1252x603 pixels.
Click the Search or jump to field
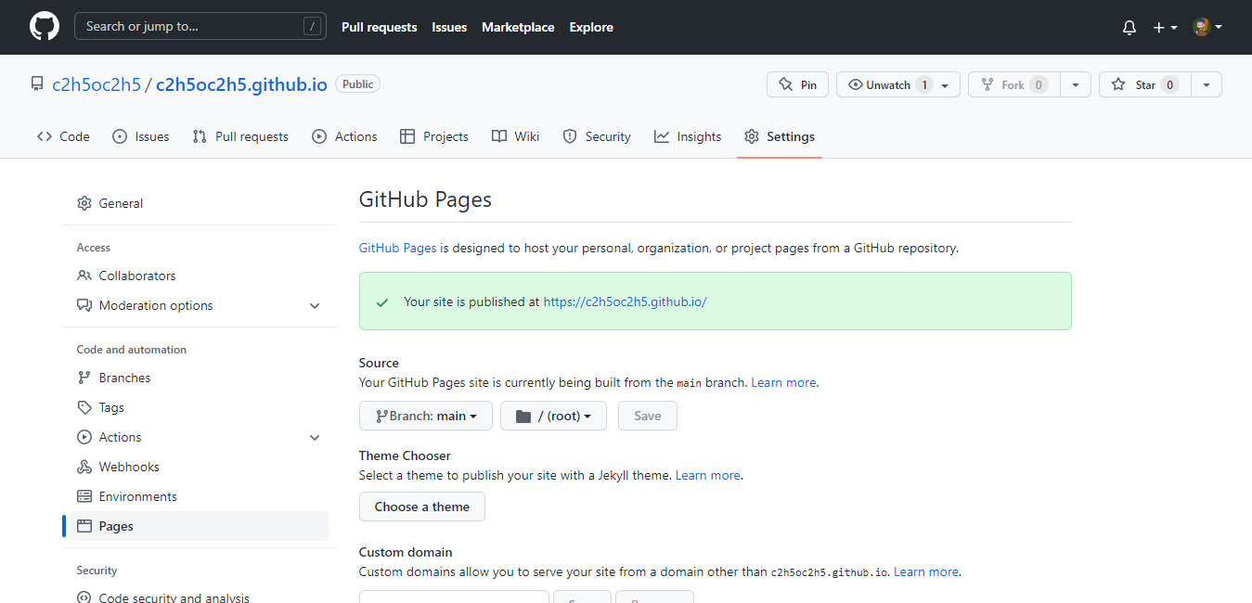click(200, 26)
